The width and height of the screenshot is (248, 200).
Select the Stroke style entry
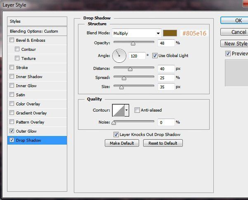pyautogui.click(x=22, y=67)
